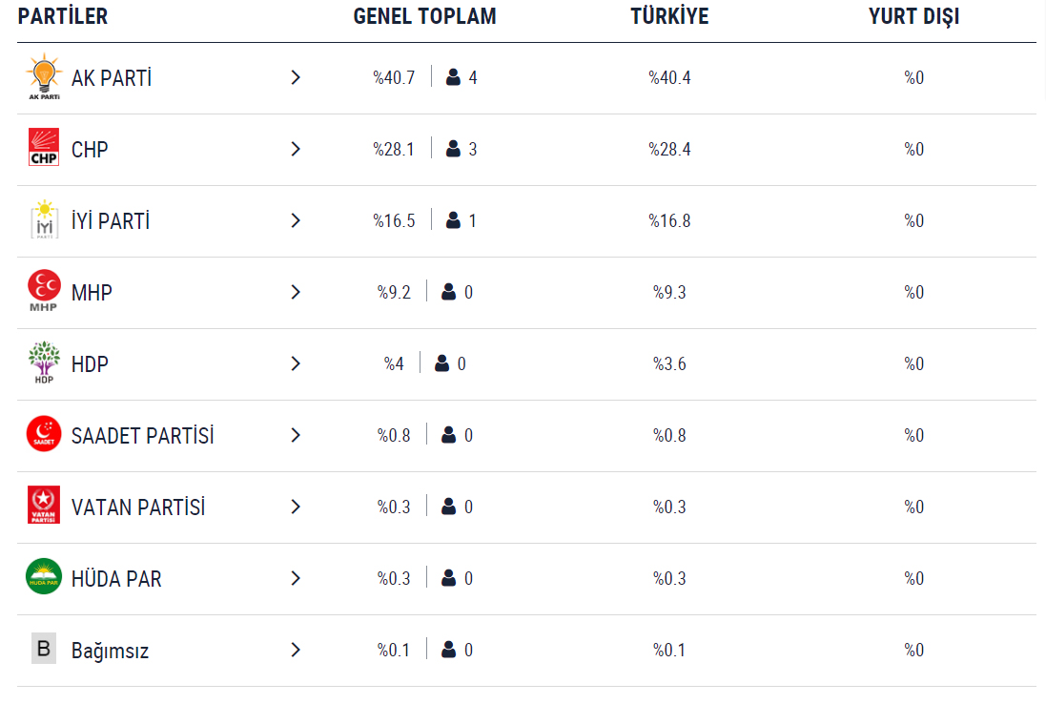Expand the MHP row chevron
Image resolution: width=1046 pixels, height=704 pixels.
pos(296,292)
